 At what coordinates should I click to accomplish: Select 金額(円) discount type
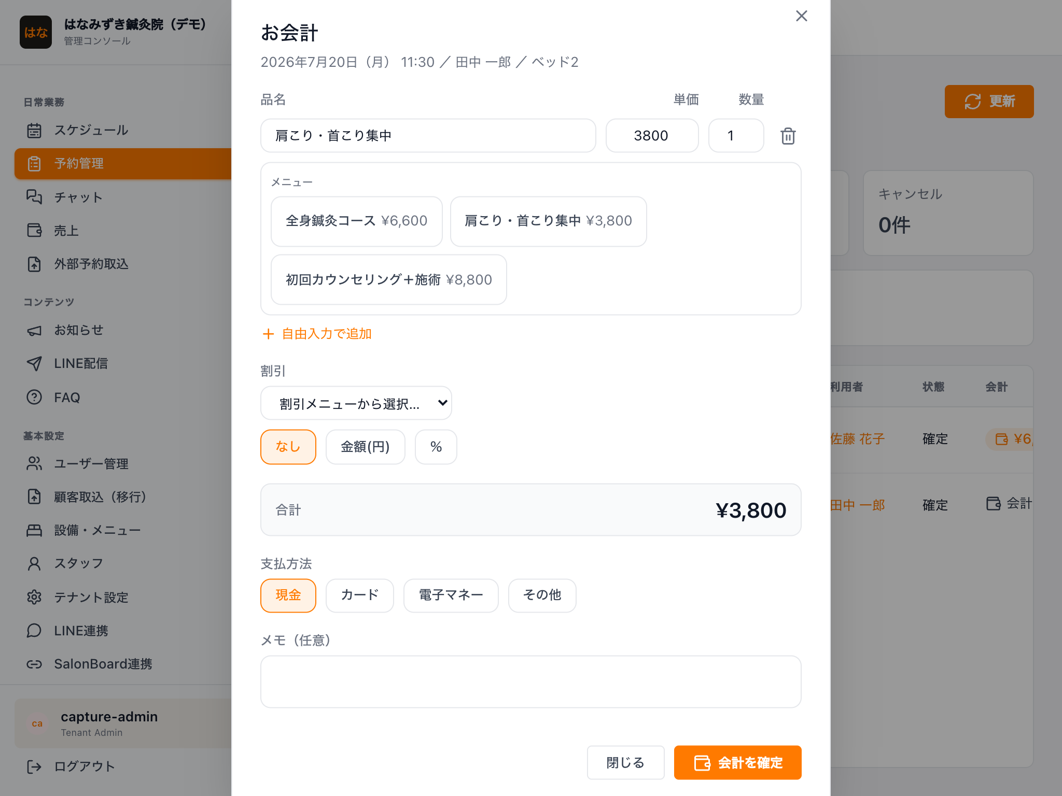pyautogui.click(x=365, y=447)
